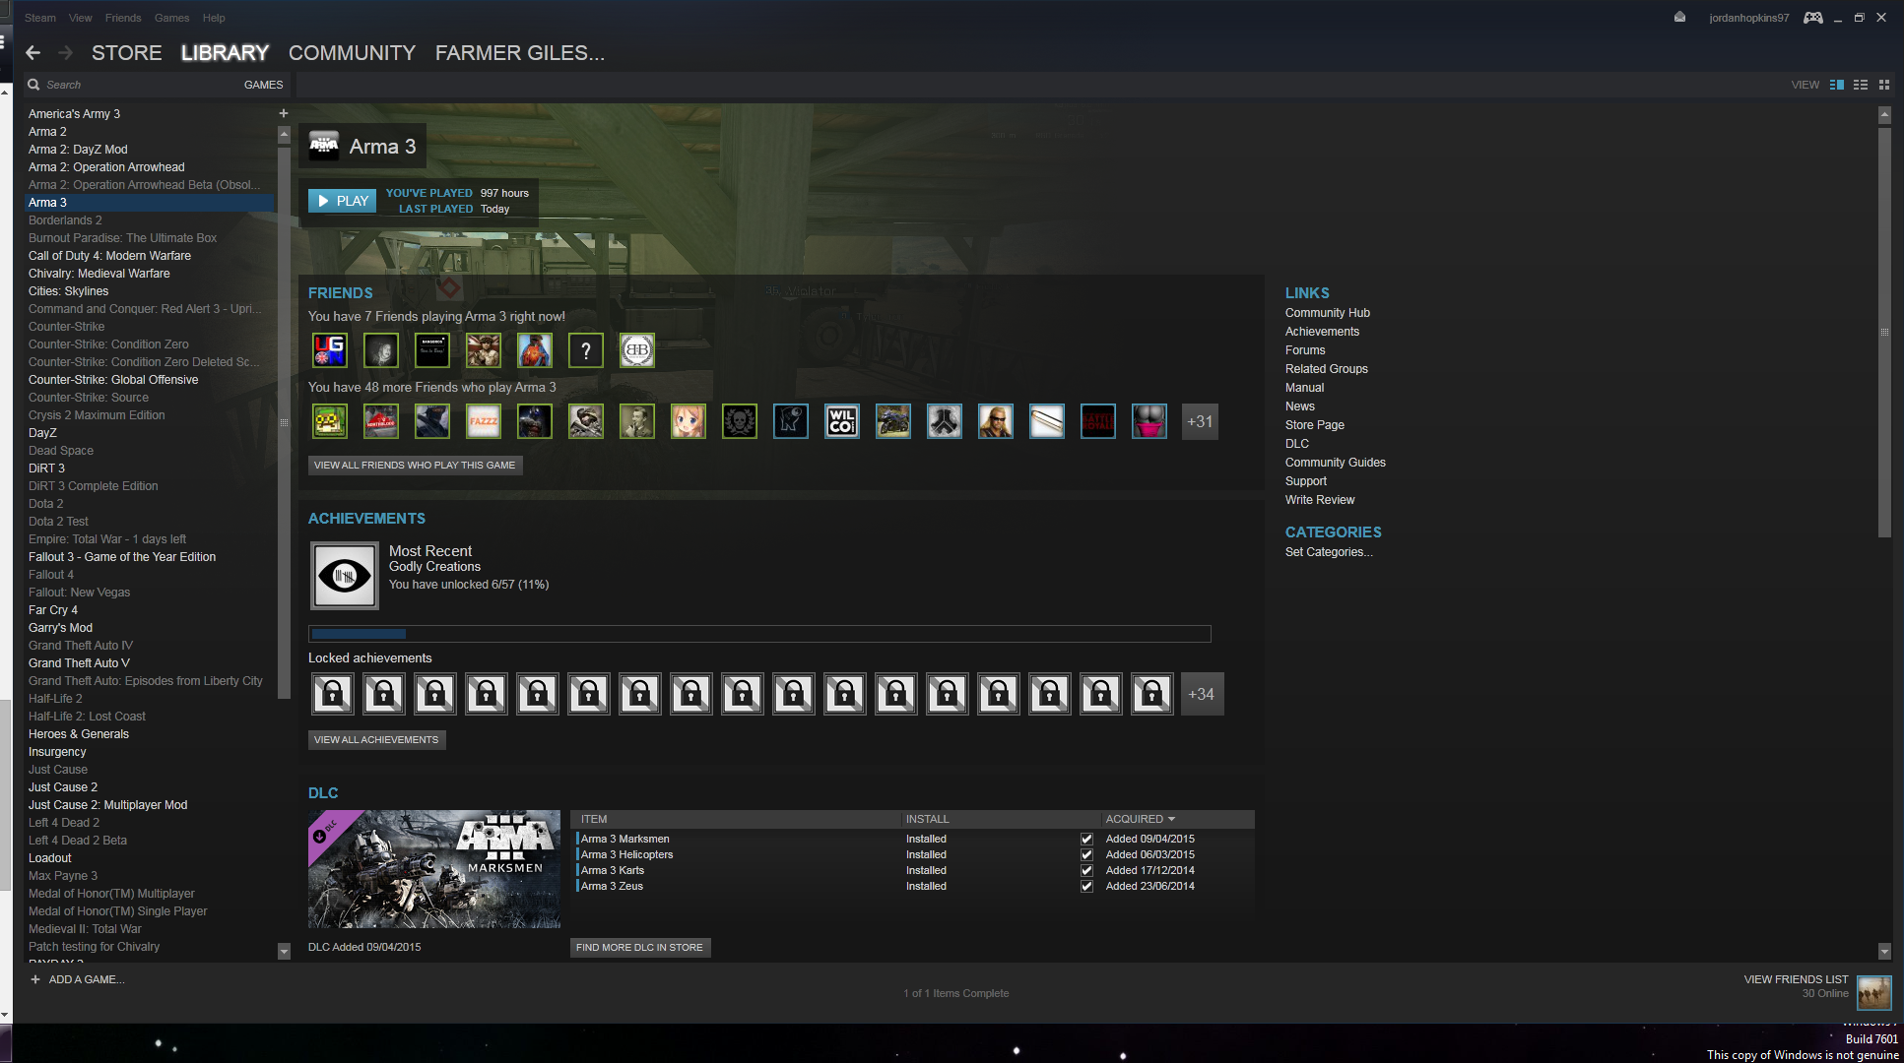Open the GAMES filter dropdown
Screen dimensions: 1904x1063
[263, 85]
